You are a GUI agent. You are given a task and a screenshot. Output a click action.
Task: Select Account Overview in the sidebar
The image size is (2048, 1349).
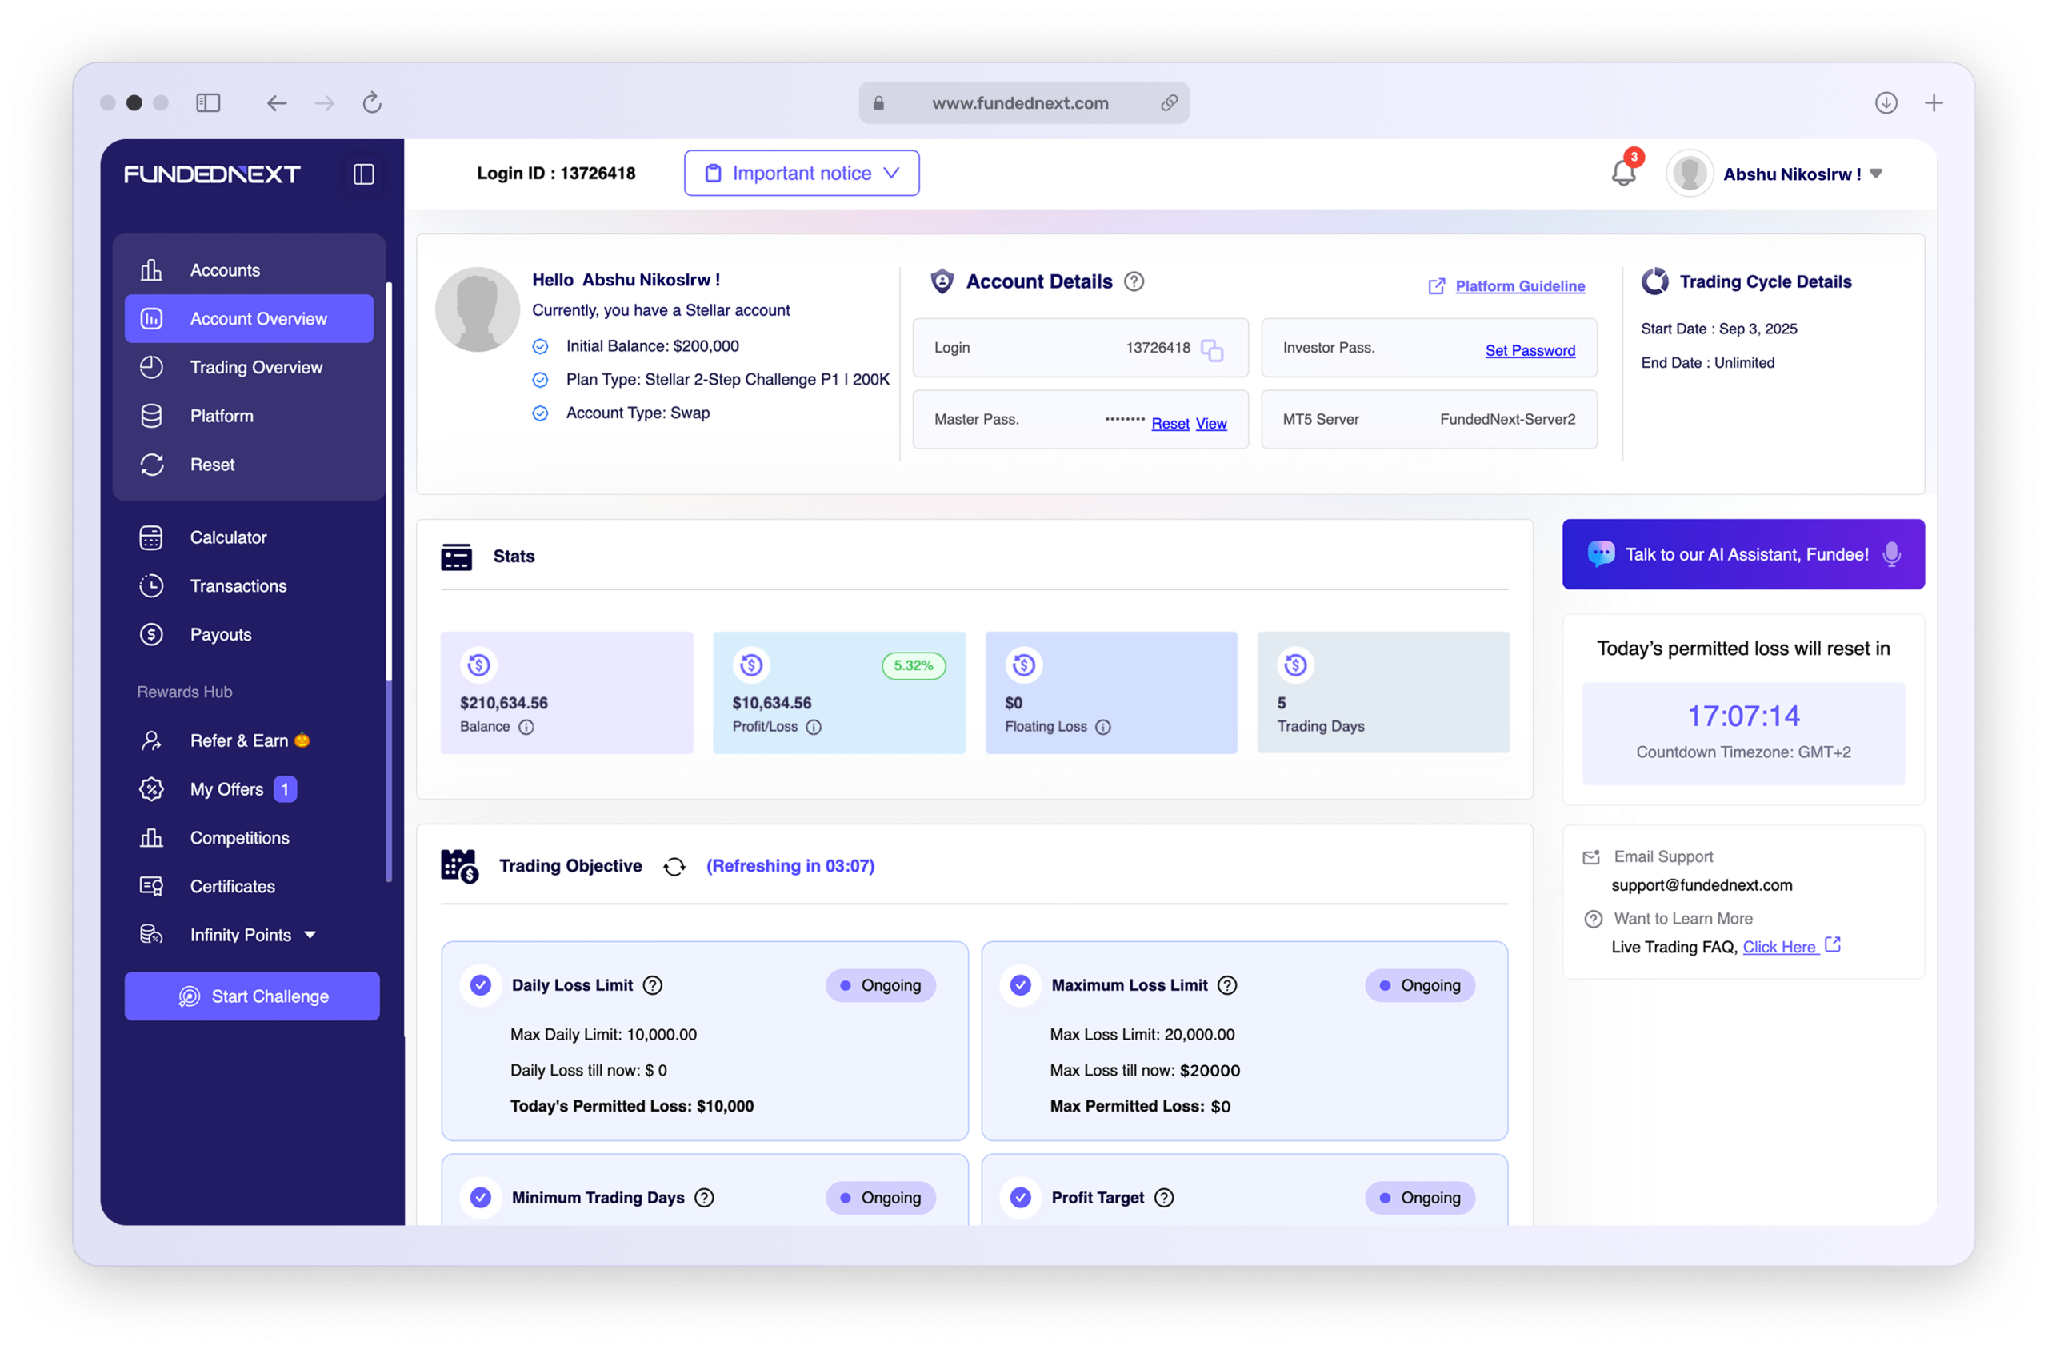point(249,319)
